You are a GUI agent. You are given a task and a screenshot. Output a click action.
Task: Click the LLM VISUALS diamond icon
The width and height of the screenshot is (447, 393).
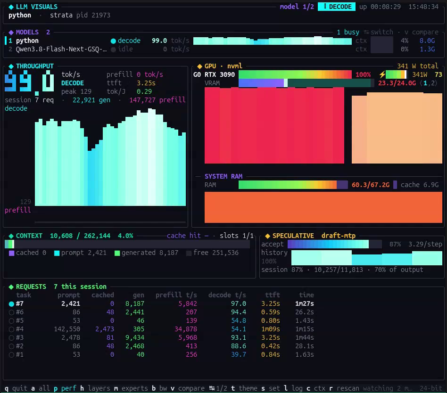click(11, 7)
